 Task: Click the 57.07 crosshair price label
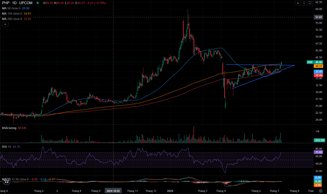[318, 17]
